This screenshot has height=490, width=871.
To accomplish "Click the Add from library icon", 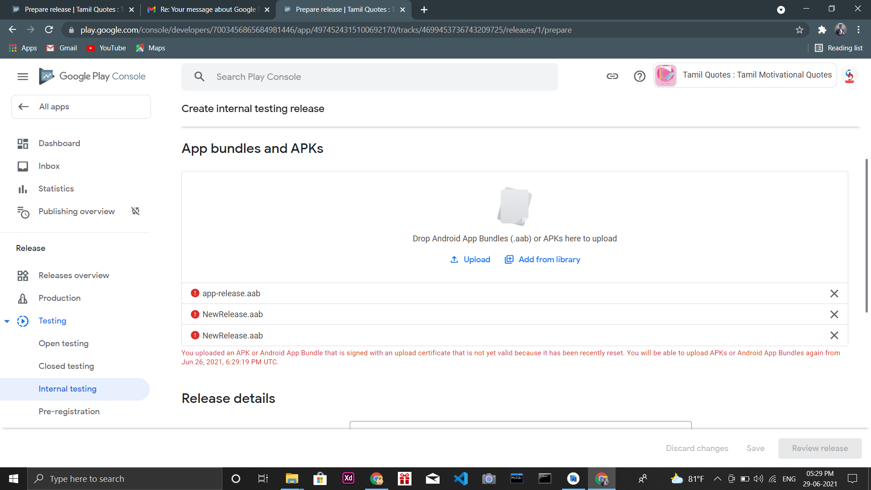I will click(x=509, y=259).
